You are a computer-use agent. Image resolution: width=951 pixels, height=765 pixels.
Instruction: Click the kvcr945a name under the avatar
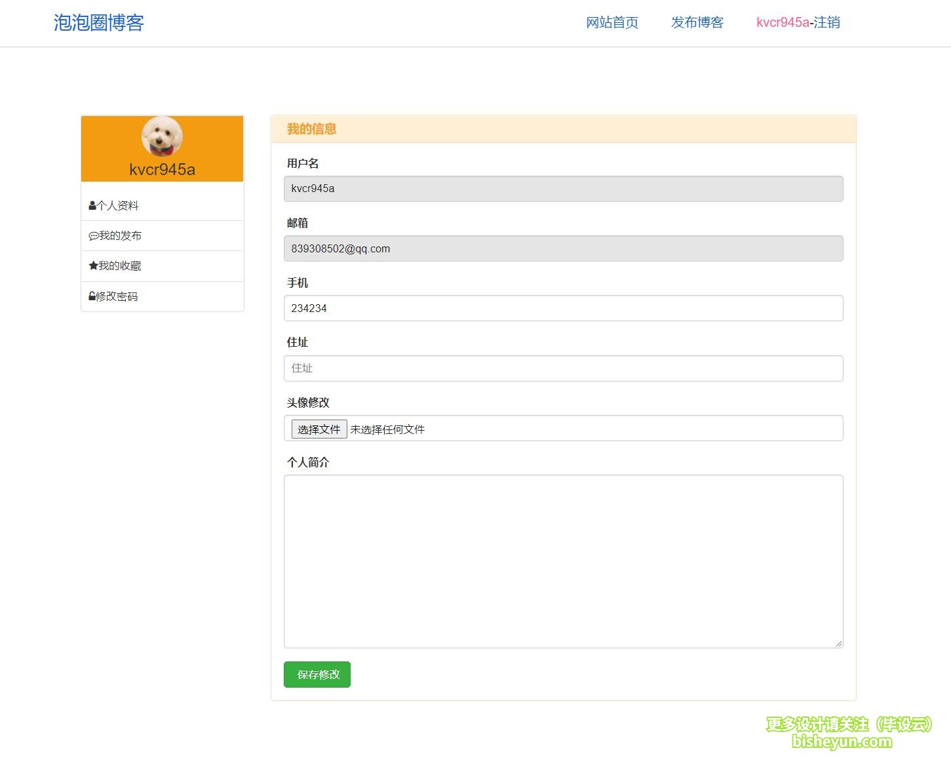point(163,170)
